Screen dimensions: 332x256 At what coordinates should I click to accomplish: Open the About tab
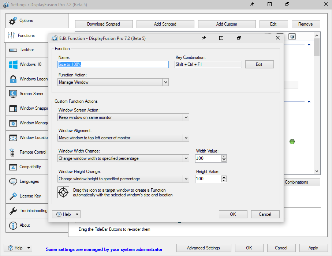pyautogui.click(x=25, y=225)
